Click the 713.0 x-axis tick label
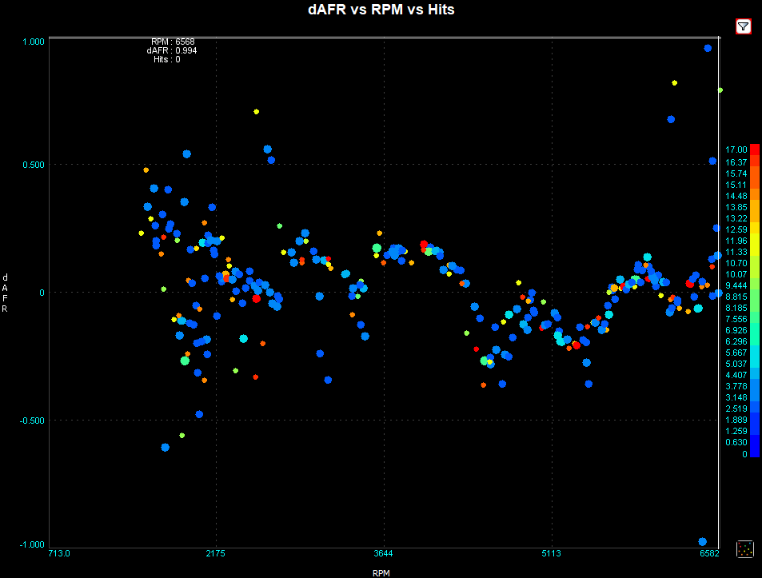Image resolution: width=762 pixels, height=578 pixels. coord(59,553)
